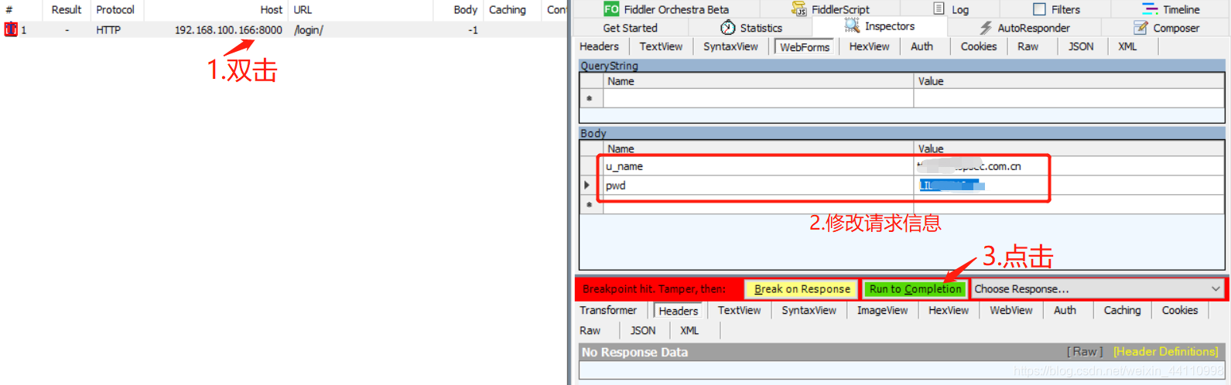Open the response TextView tab
1231x385 pixels.
(x=739, y=310)
